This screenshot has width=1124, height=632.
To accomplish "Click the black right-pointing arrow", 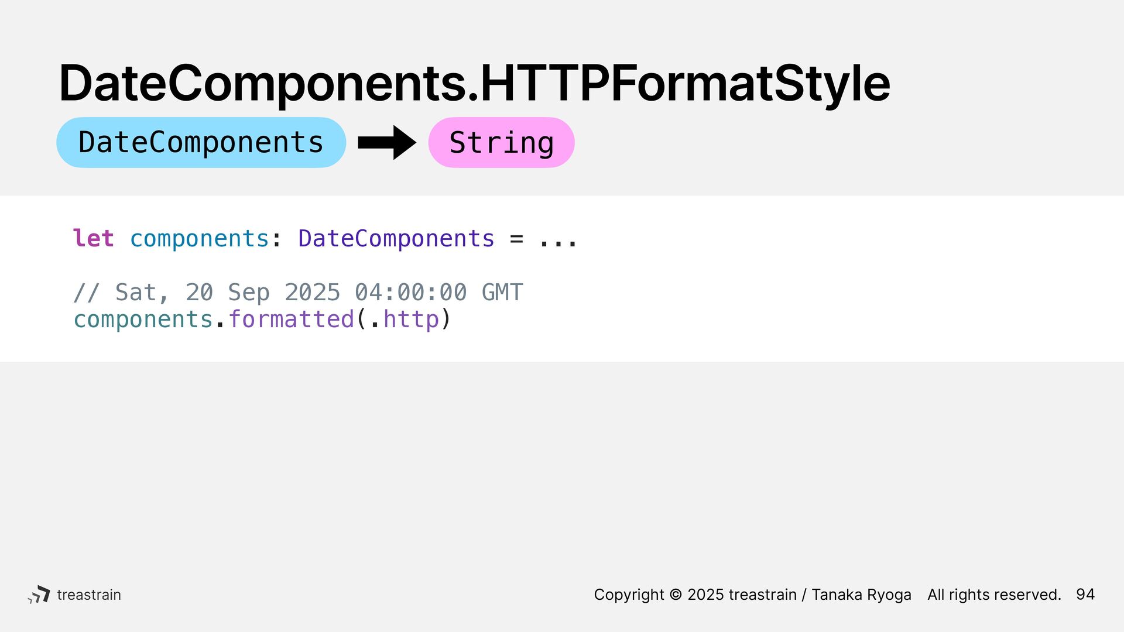I will click(x=387, y=142).
